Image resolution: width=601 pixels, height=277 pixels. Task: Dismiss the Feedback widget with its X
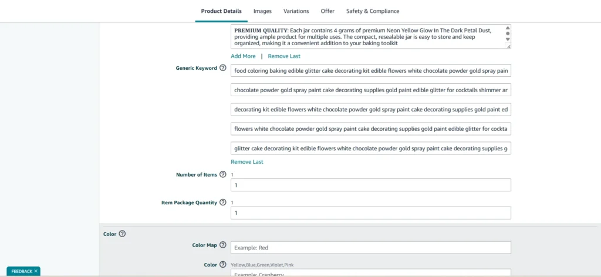click(x=36, y=271)
